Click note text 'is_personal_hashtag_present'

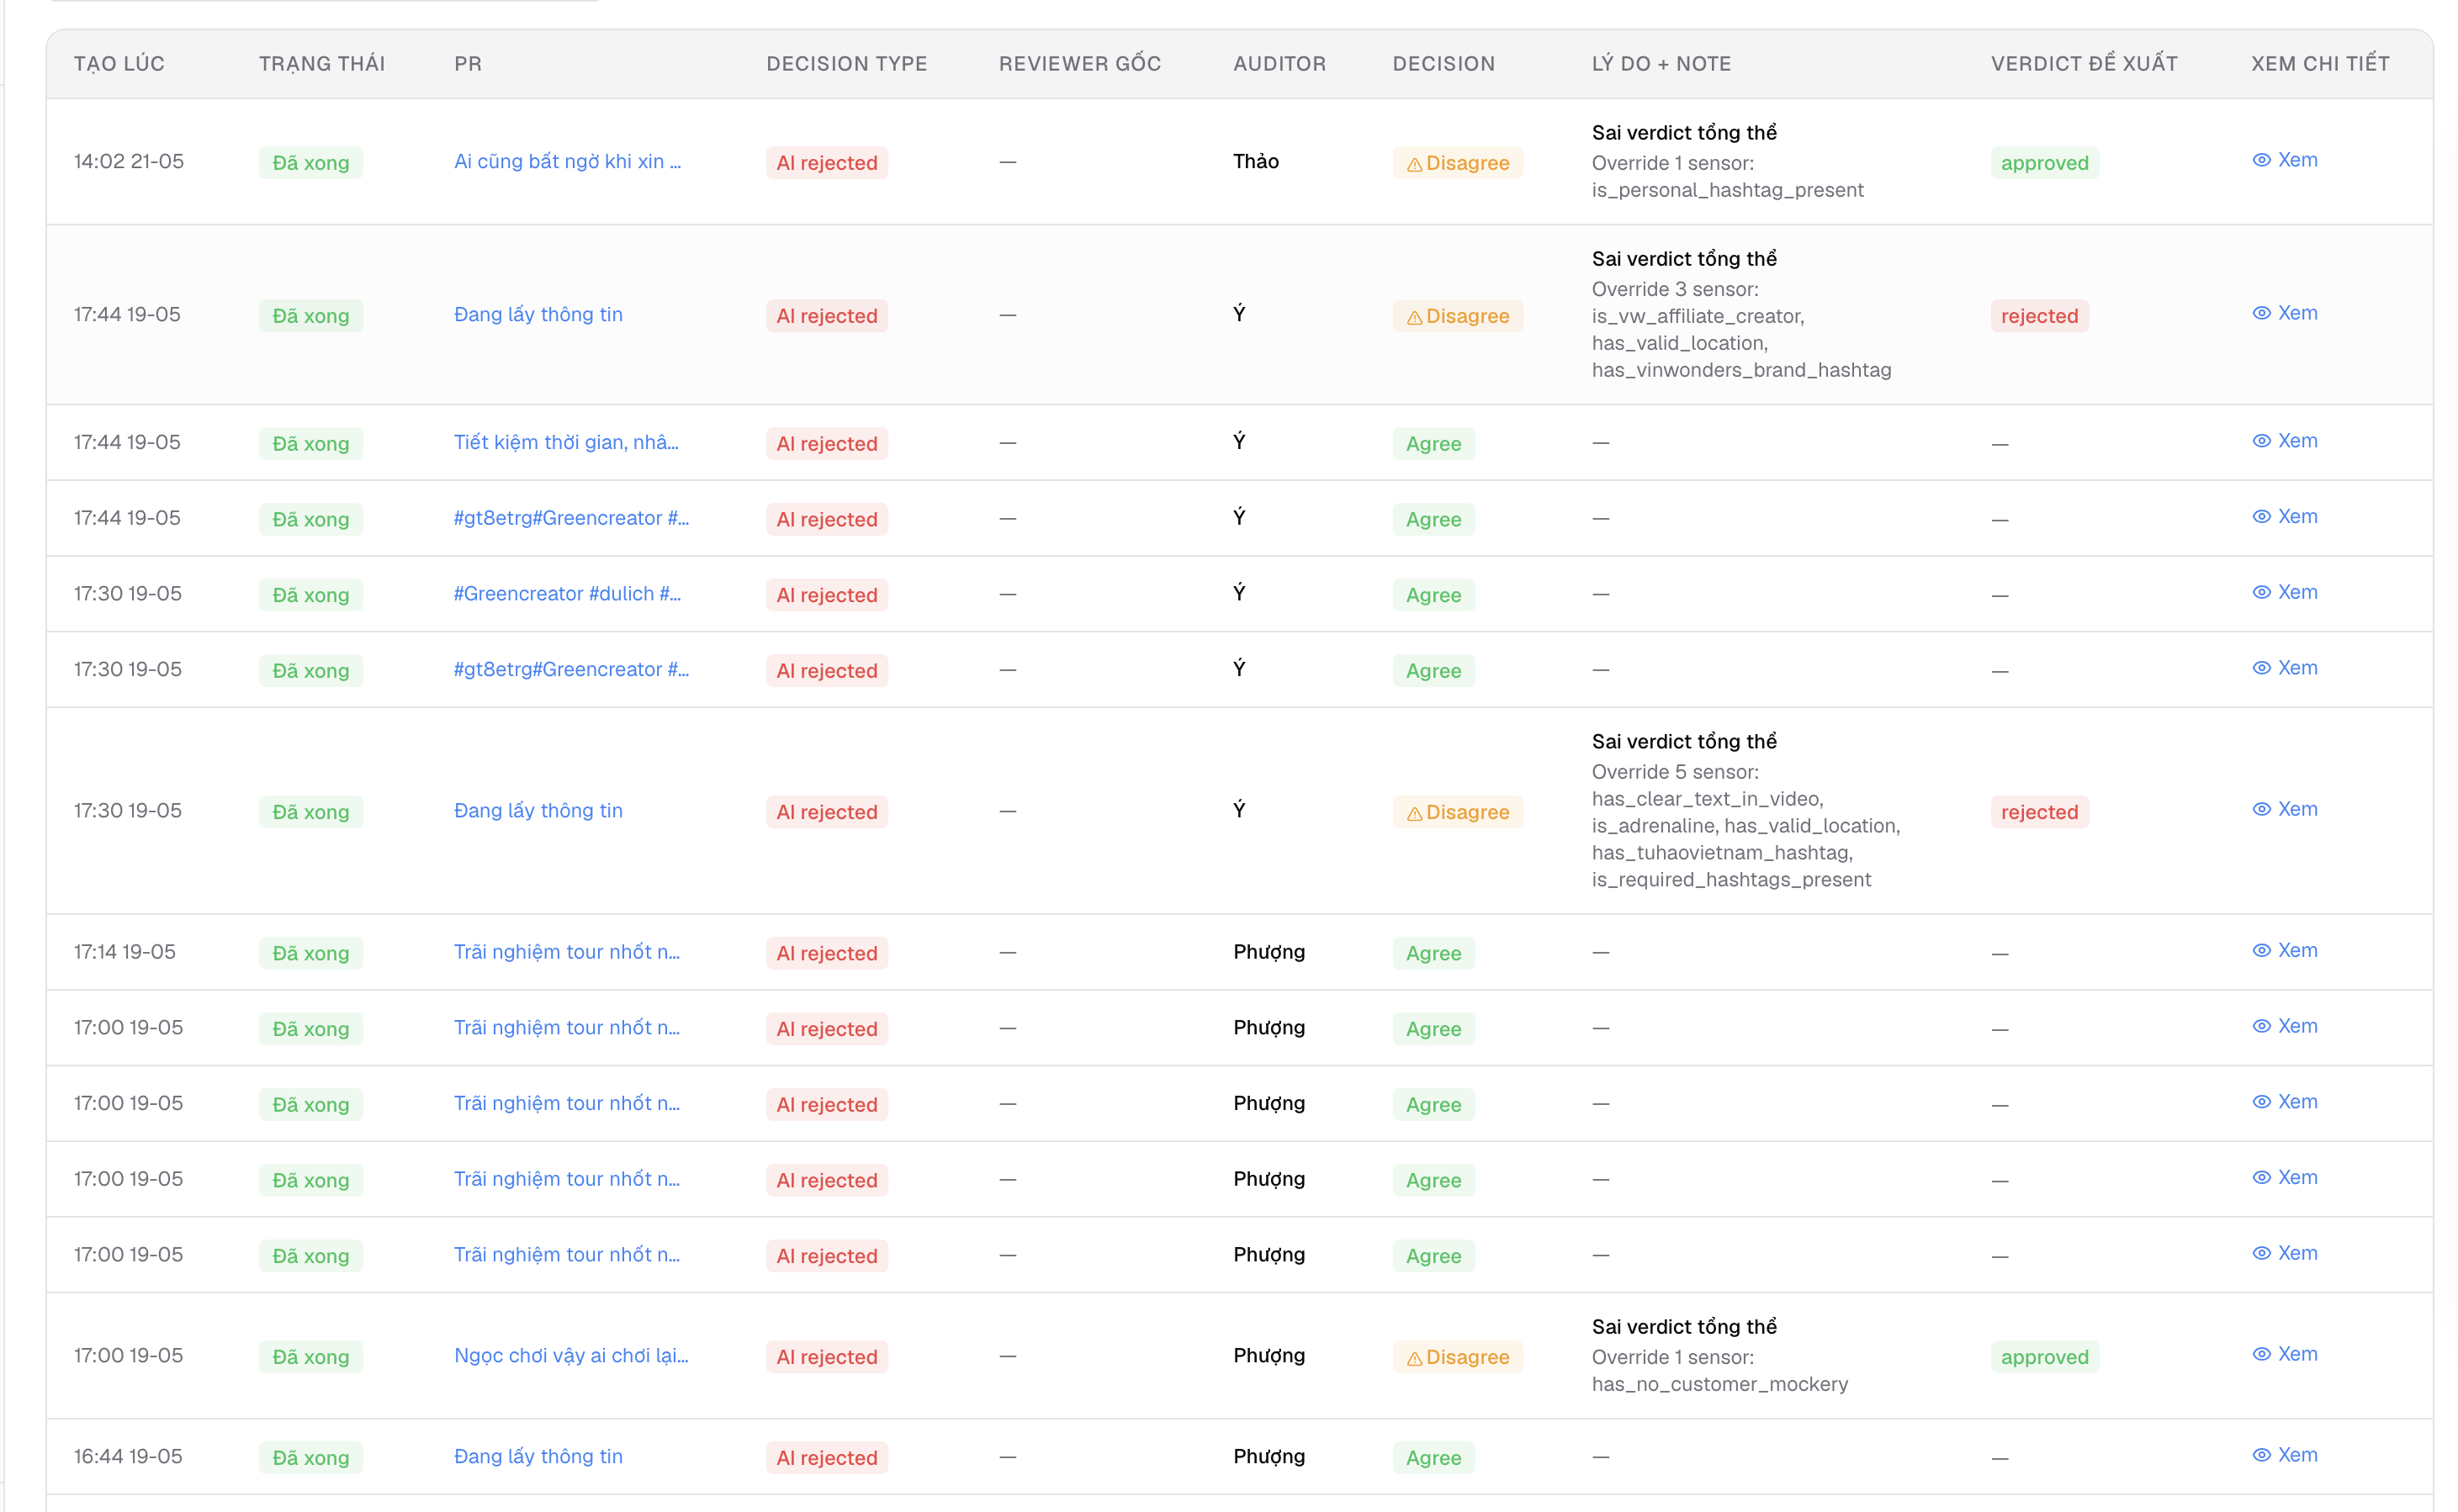[1727, 190]
